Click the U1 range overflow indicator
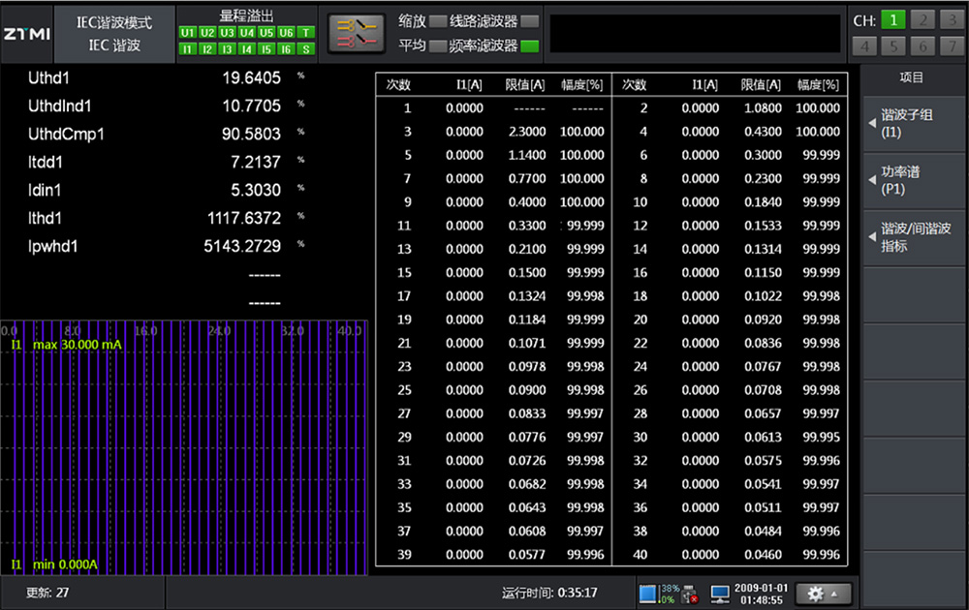 (188, 33)
